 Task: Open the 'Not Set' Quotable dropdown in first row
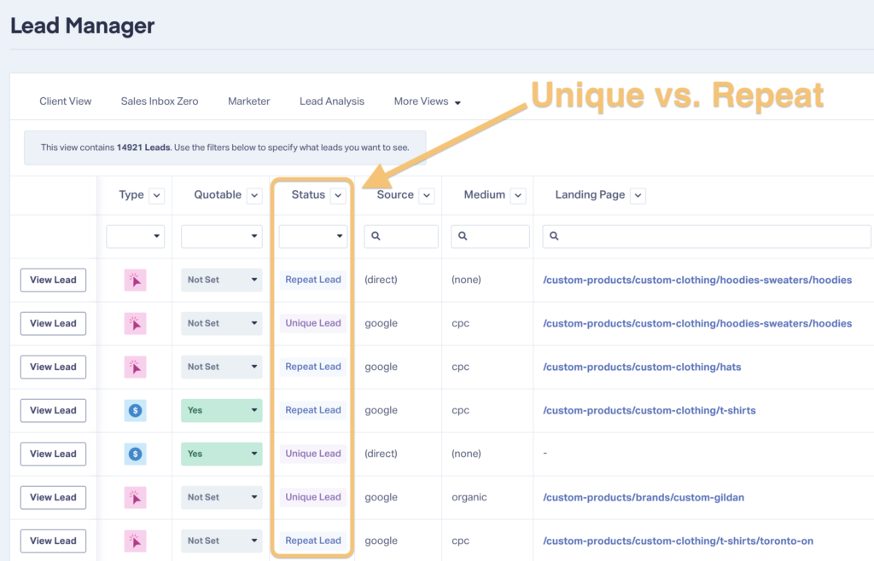click(221, 280)
